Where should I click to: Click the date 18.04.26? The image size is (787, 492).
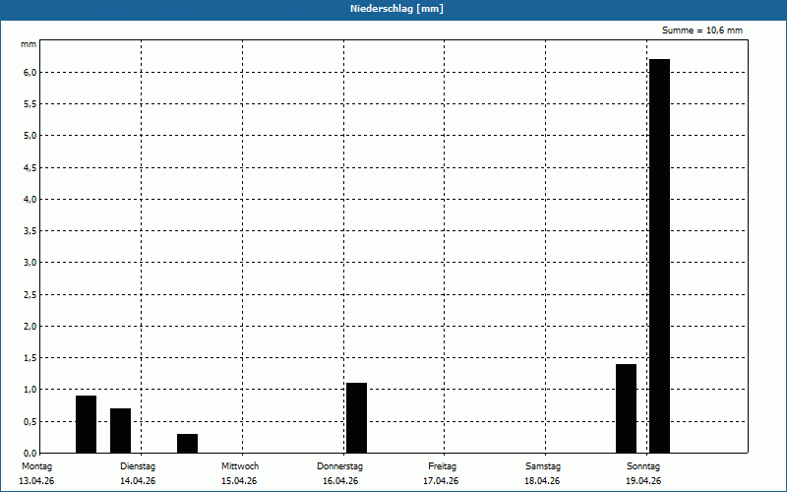[543, 481]
